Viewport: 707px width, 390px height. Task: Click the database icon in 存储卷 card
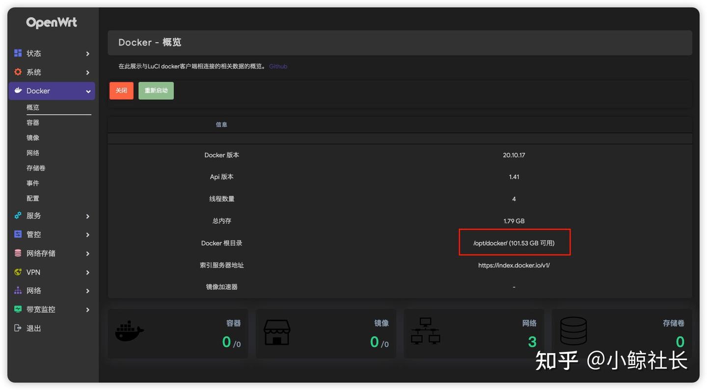(x=573, y=331)
